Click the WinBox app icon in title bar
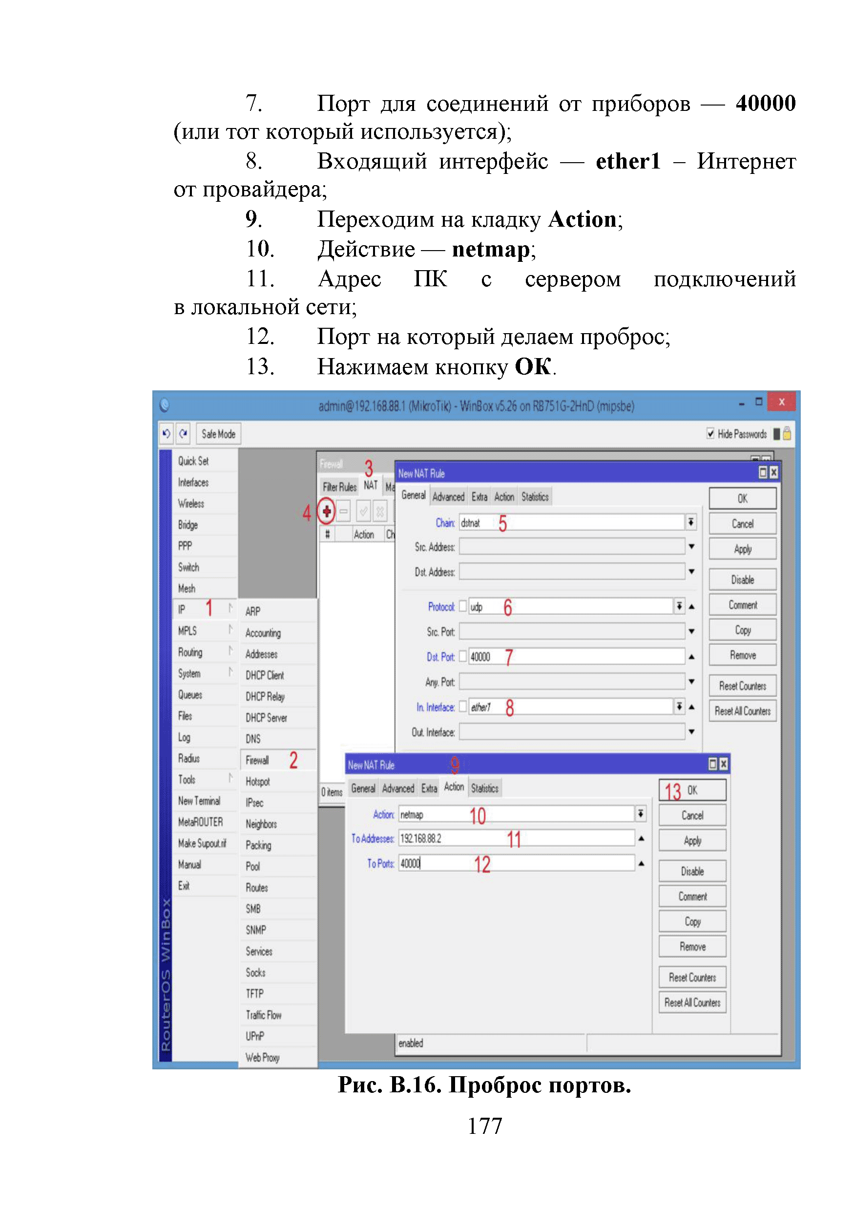The width and height of the screenshot is (854, 1212). tap(165, 405)
